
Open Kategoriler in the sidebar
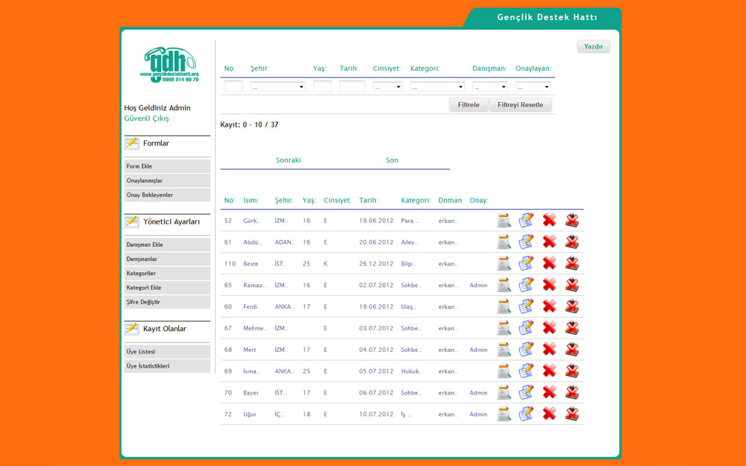(167, 274)
